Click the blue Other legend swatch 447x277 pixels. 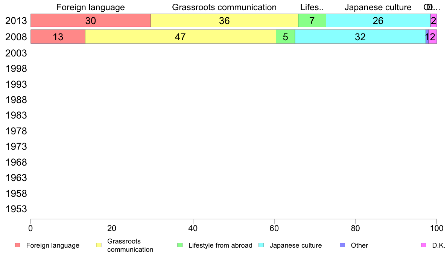coord(342,245)
